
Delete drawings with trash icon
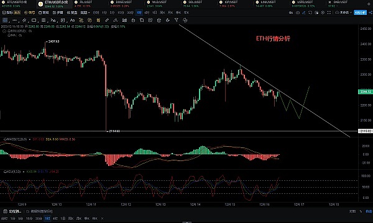[x=159, y=20]
